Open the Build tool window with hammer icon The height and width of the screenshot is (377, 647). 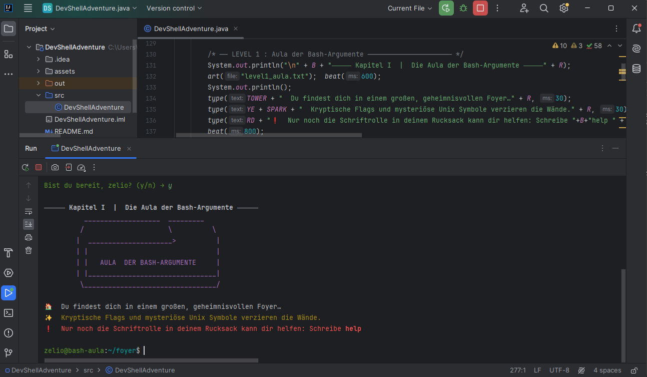(8, 253)
